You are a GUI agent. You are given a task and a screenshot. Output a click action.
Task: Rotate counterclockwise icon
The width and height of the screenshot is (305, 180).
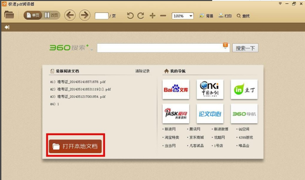pos(130,16)
